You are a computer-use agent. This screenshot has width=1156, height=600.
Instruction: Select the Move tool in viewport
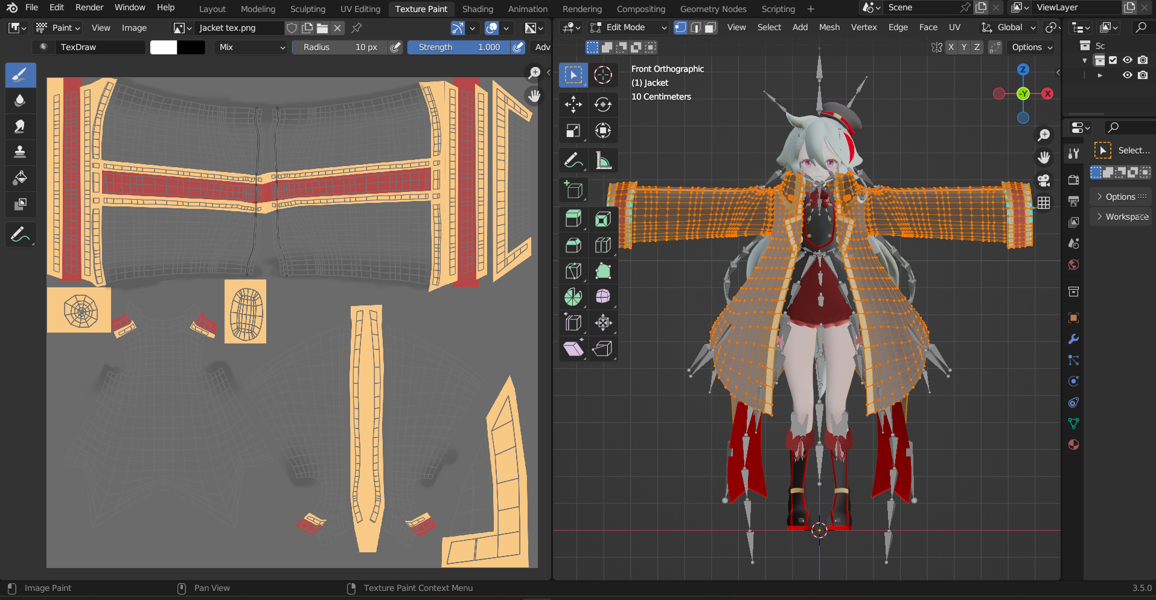[573, 104]
